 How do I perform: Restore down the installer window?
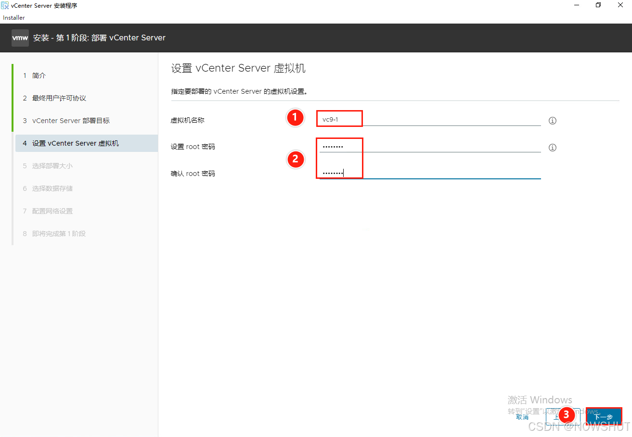tap(598, 5)
